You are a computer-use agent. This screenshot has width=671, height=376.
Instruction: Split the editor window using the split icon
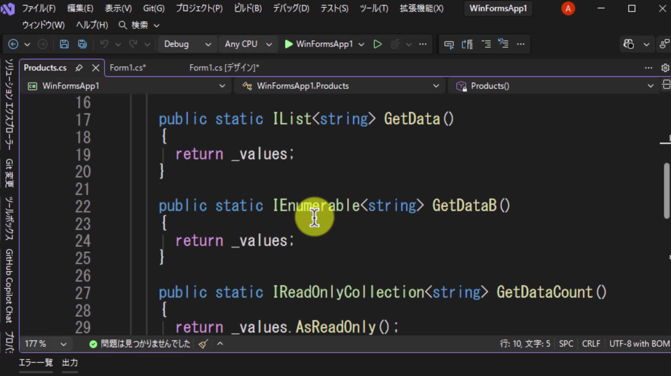click(666, 85)
